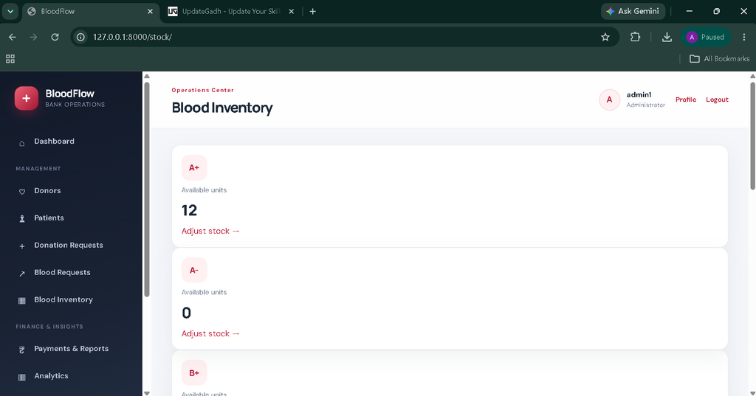Click the Ask Gemini button

pos(633,12)
